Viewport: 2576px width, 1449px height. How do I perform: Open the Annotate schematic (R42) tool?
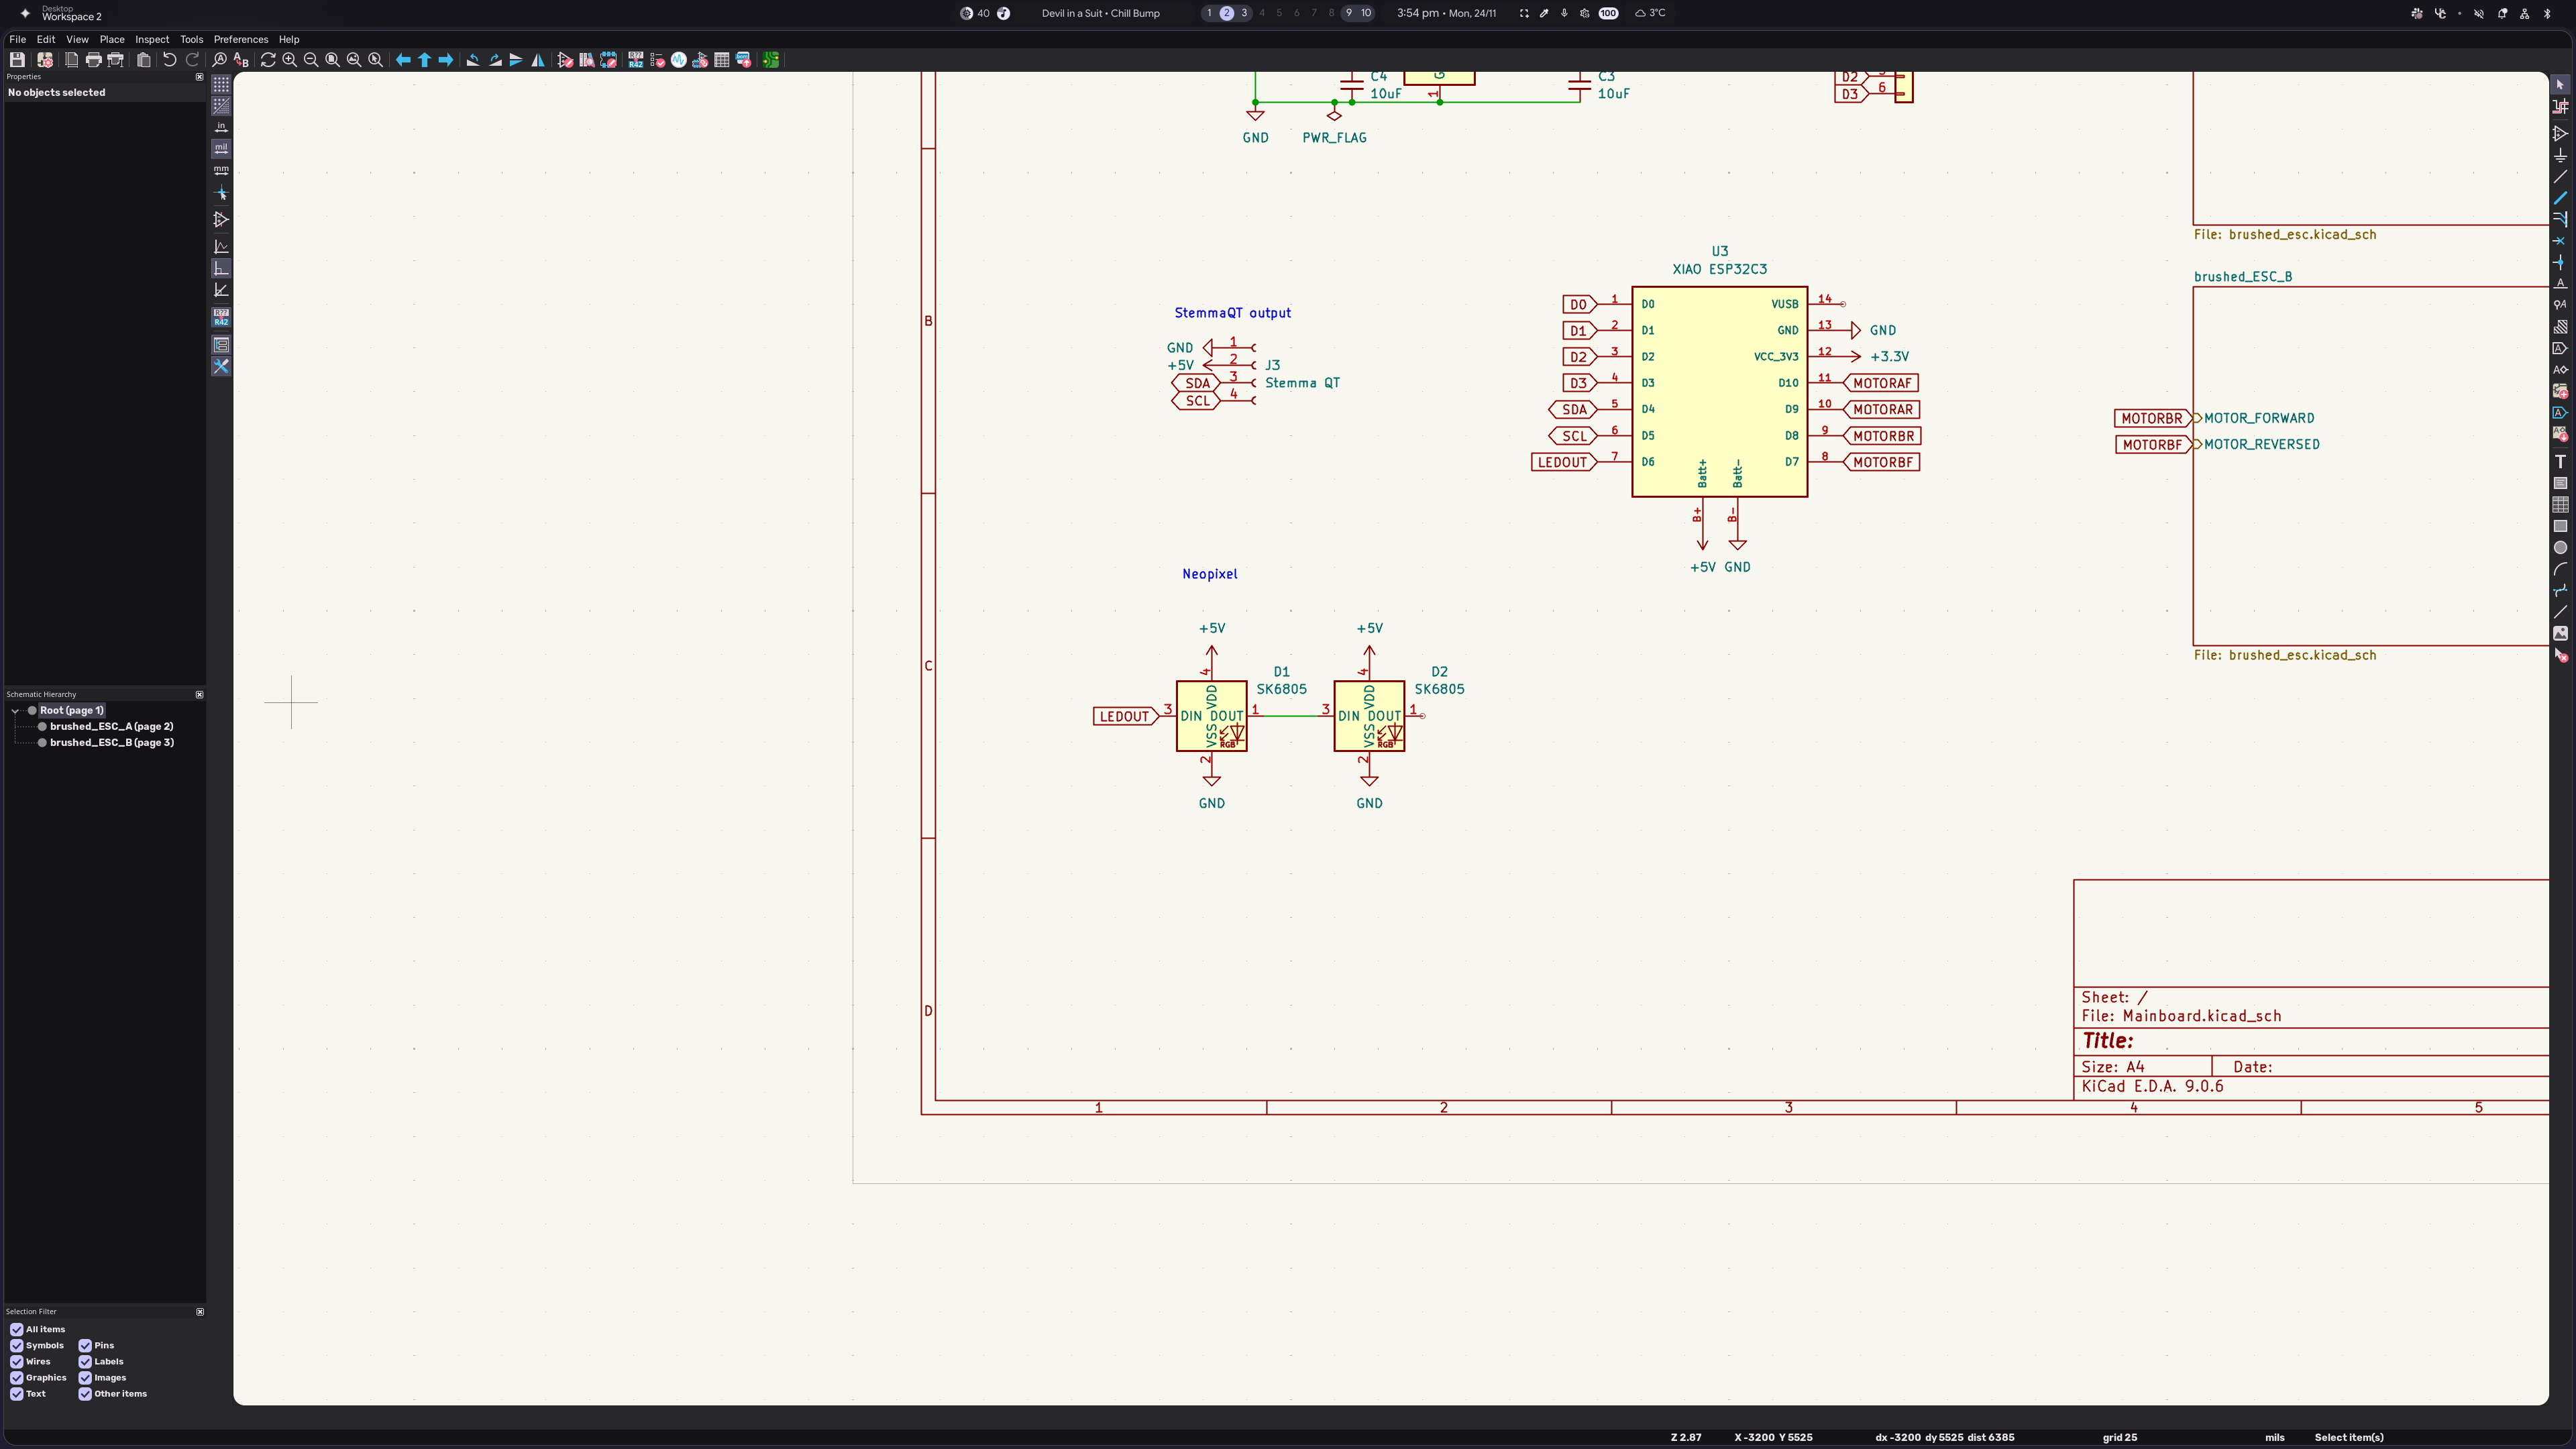coord(635,60)
